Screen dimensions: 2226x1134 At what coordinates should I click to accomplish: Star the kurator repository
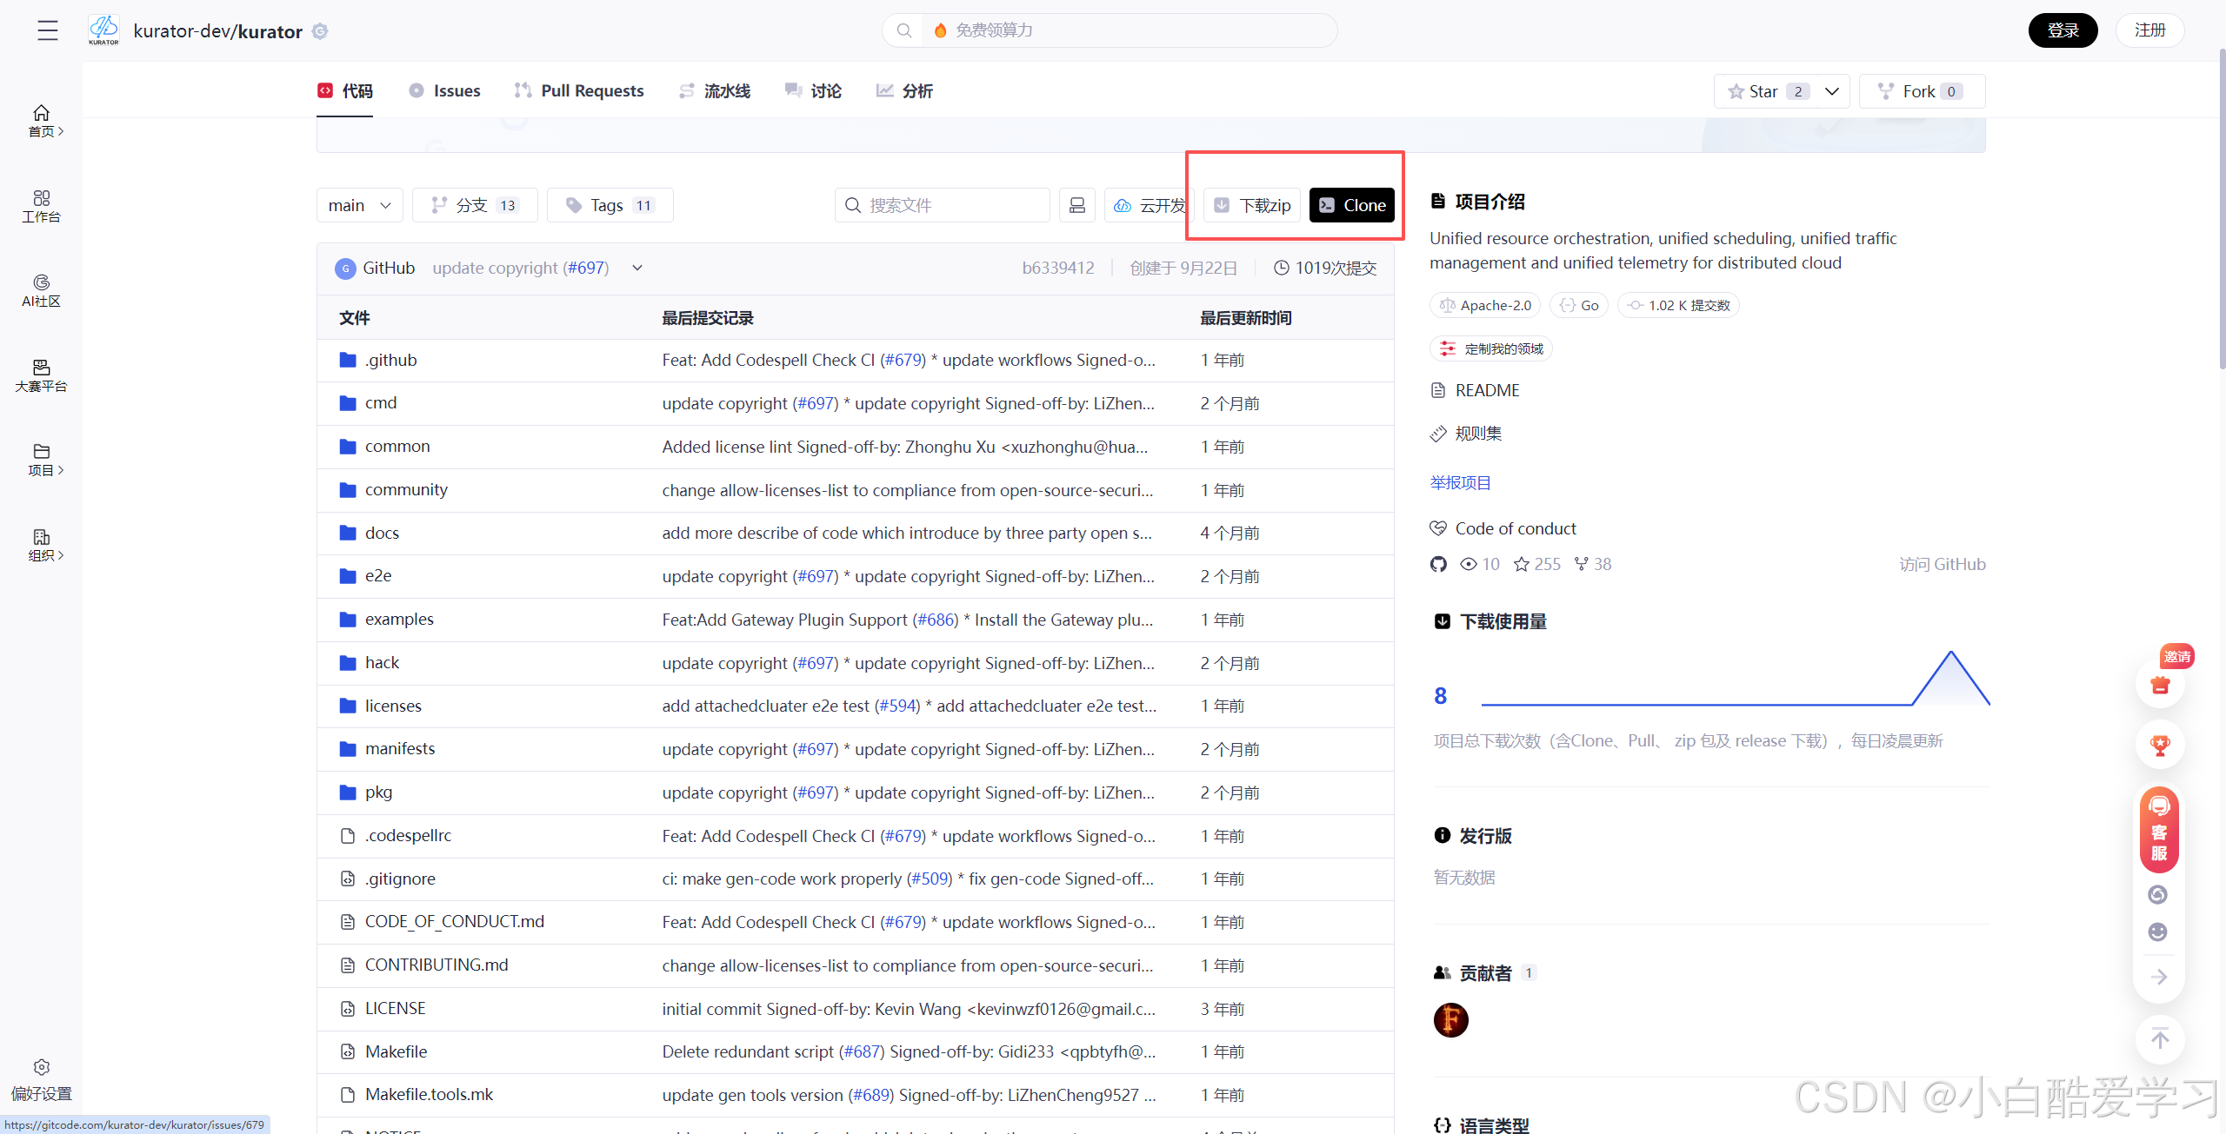coord(1763,91)
